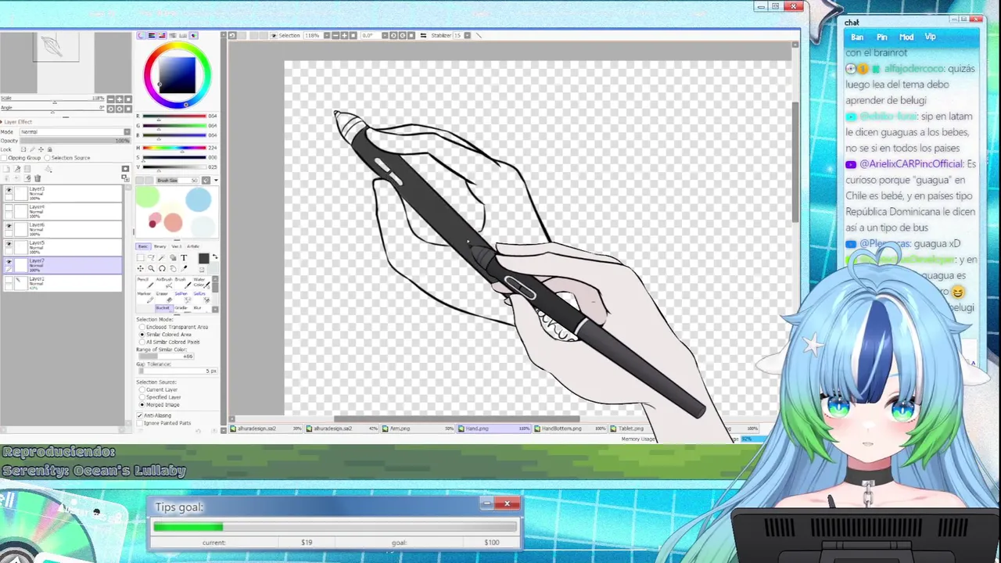
Task: Click the Vip button in chat
Action: (930, 37)
